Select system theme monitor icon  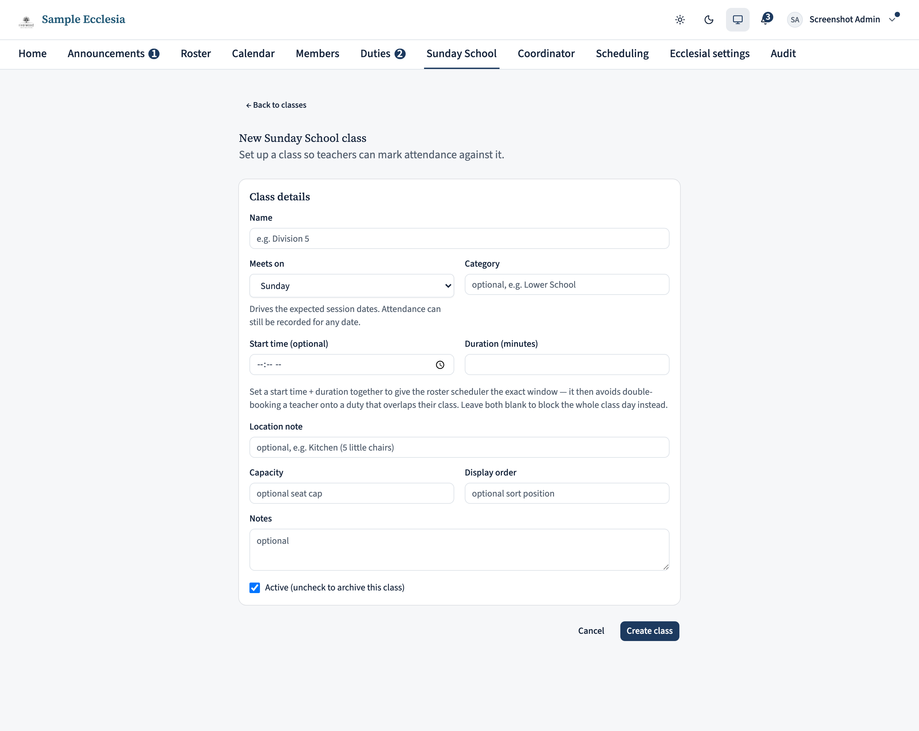pyautogui.click(x=738, y=20)
